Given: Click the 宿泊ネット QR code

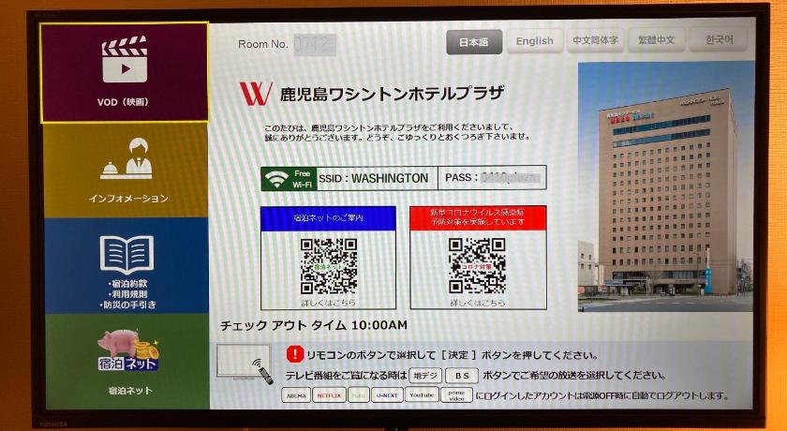Looking at the screenshot, I should point(329,266).
